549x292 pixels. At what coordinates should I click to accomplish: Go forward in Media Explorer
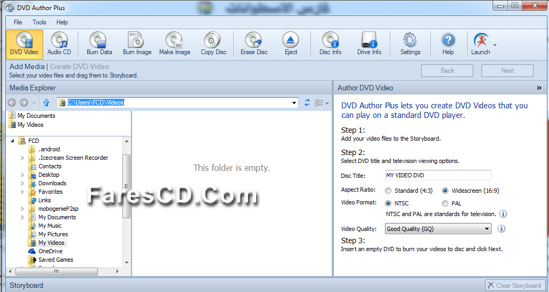tap(24, 102)
